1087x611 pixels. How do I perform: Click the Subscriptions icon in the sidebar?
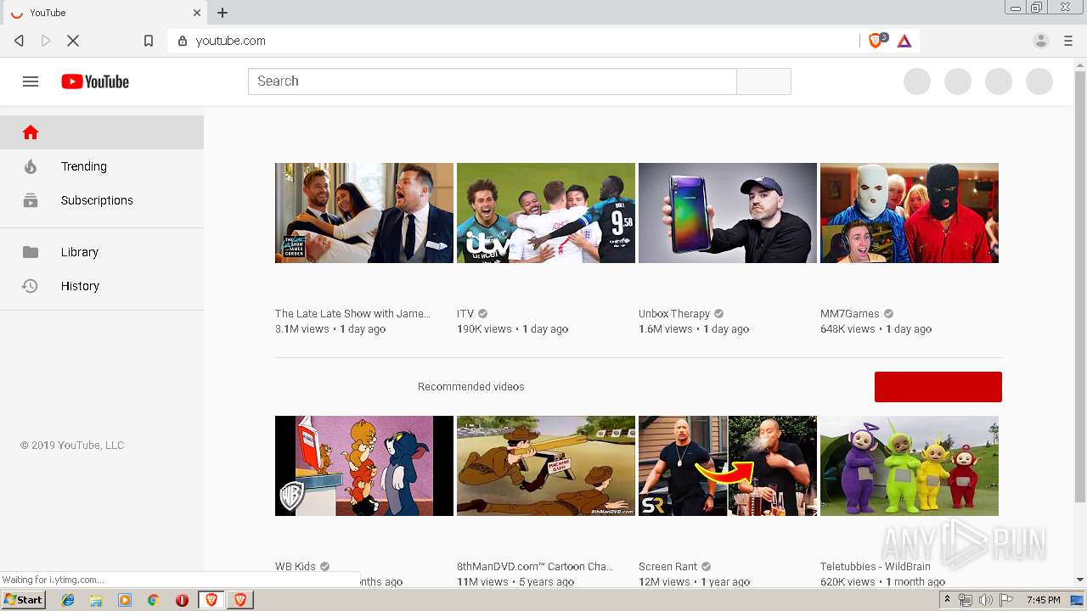tap(31, 200)
